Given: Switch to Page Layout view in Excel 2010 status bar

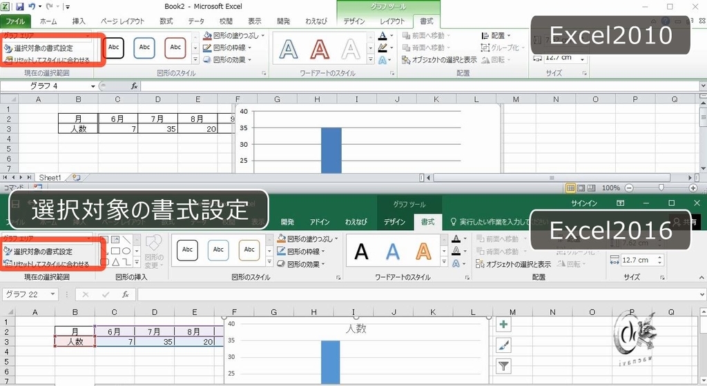Looking at the screenshot, I should coord(581,188).
